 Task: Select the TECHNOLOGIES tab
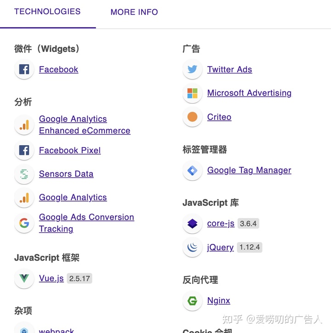pos(47,11)
